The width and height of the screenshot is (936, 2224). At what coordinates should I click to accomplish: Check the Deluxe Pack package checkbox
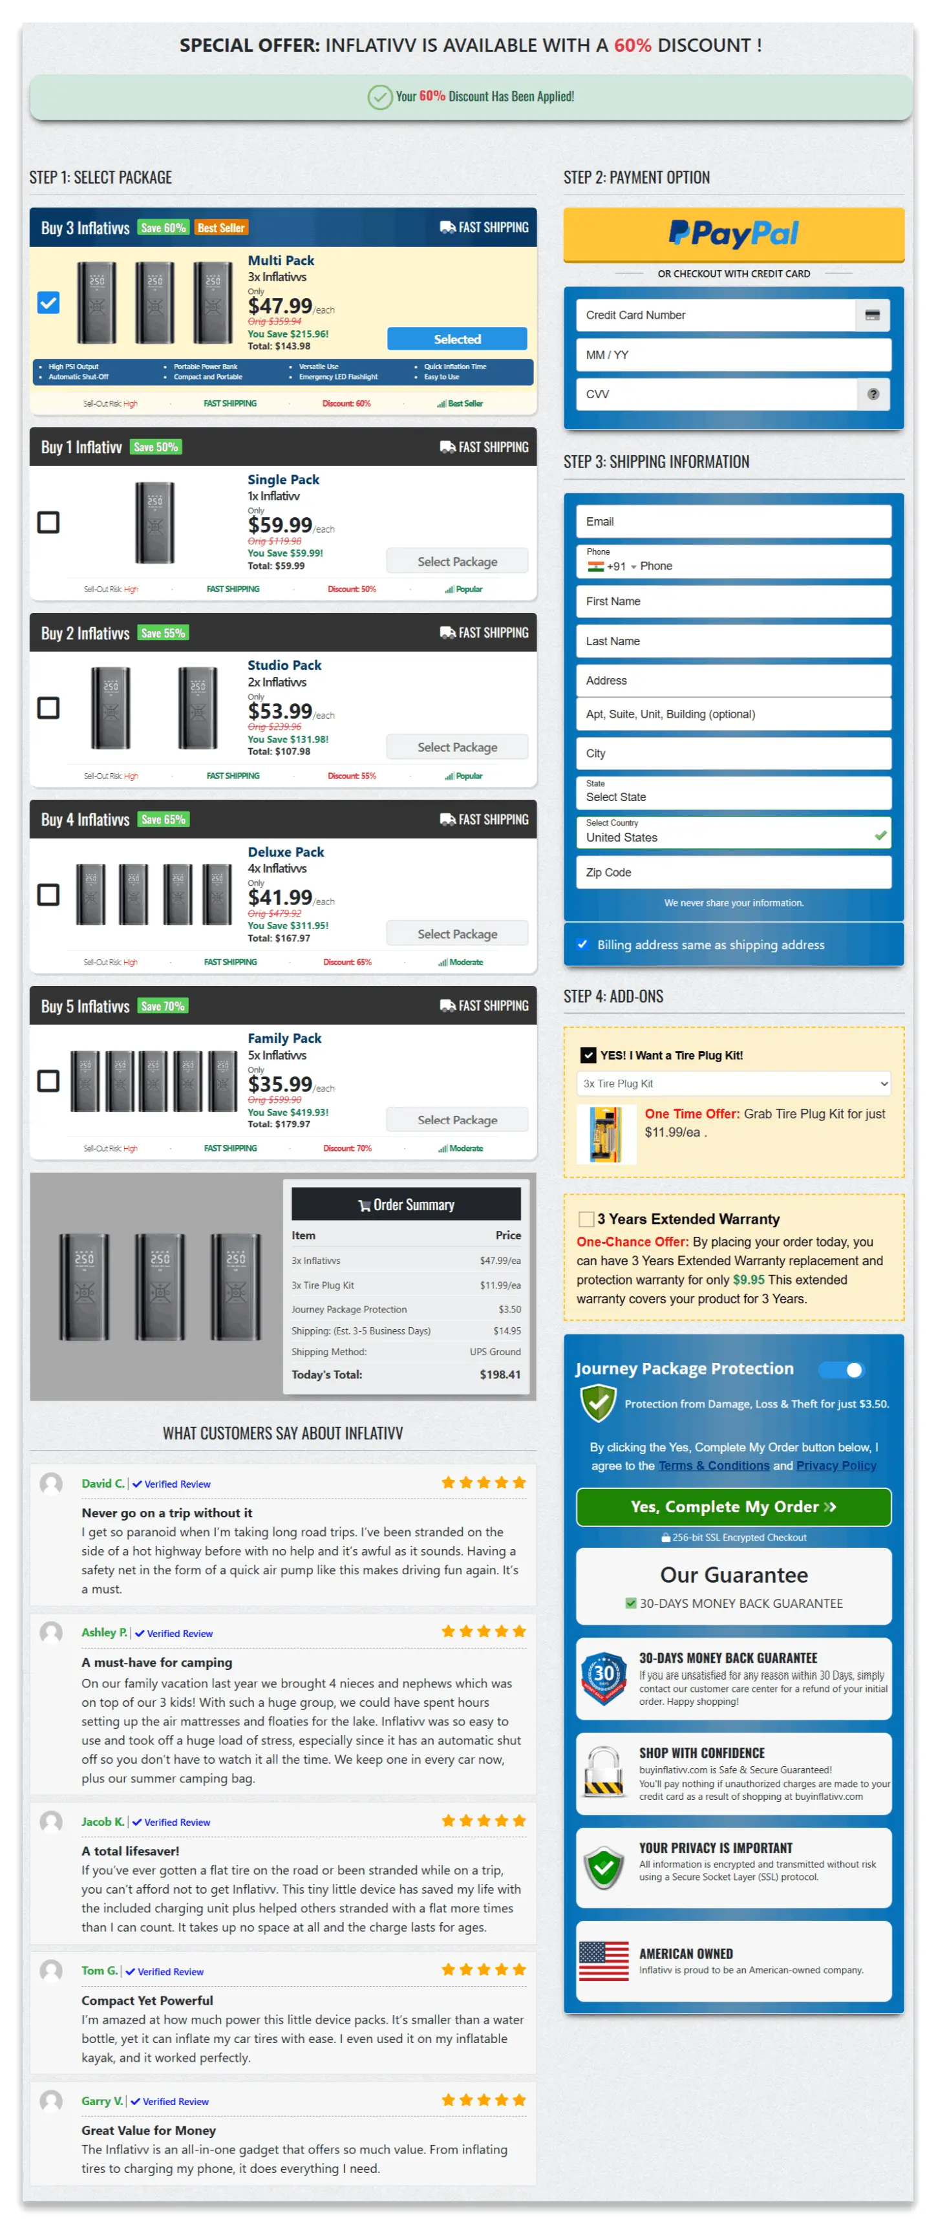[48, 894]
